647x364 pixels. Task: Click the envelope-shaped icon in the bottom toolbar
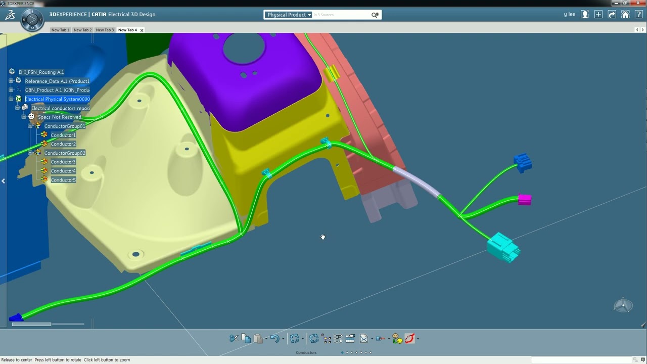[x=363, y=338]
